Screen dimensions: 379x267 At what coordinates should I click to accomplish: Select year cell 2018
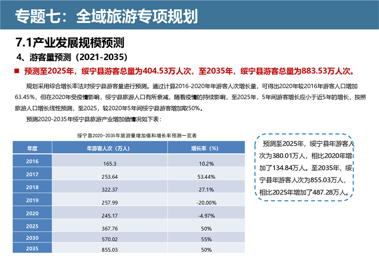[x=32, y=187]
